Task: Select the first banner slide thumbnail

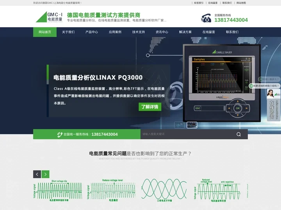Action: (180, 125)
